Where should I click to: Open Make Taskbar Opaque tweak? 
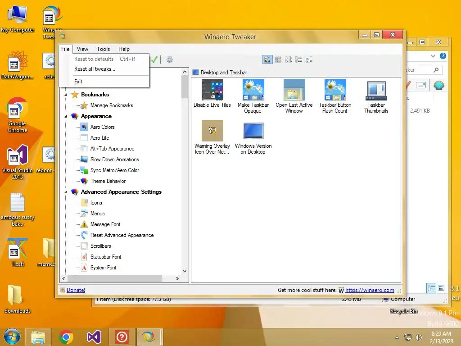[253, 96]
